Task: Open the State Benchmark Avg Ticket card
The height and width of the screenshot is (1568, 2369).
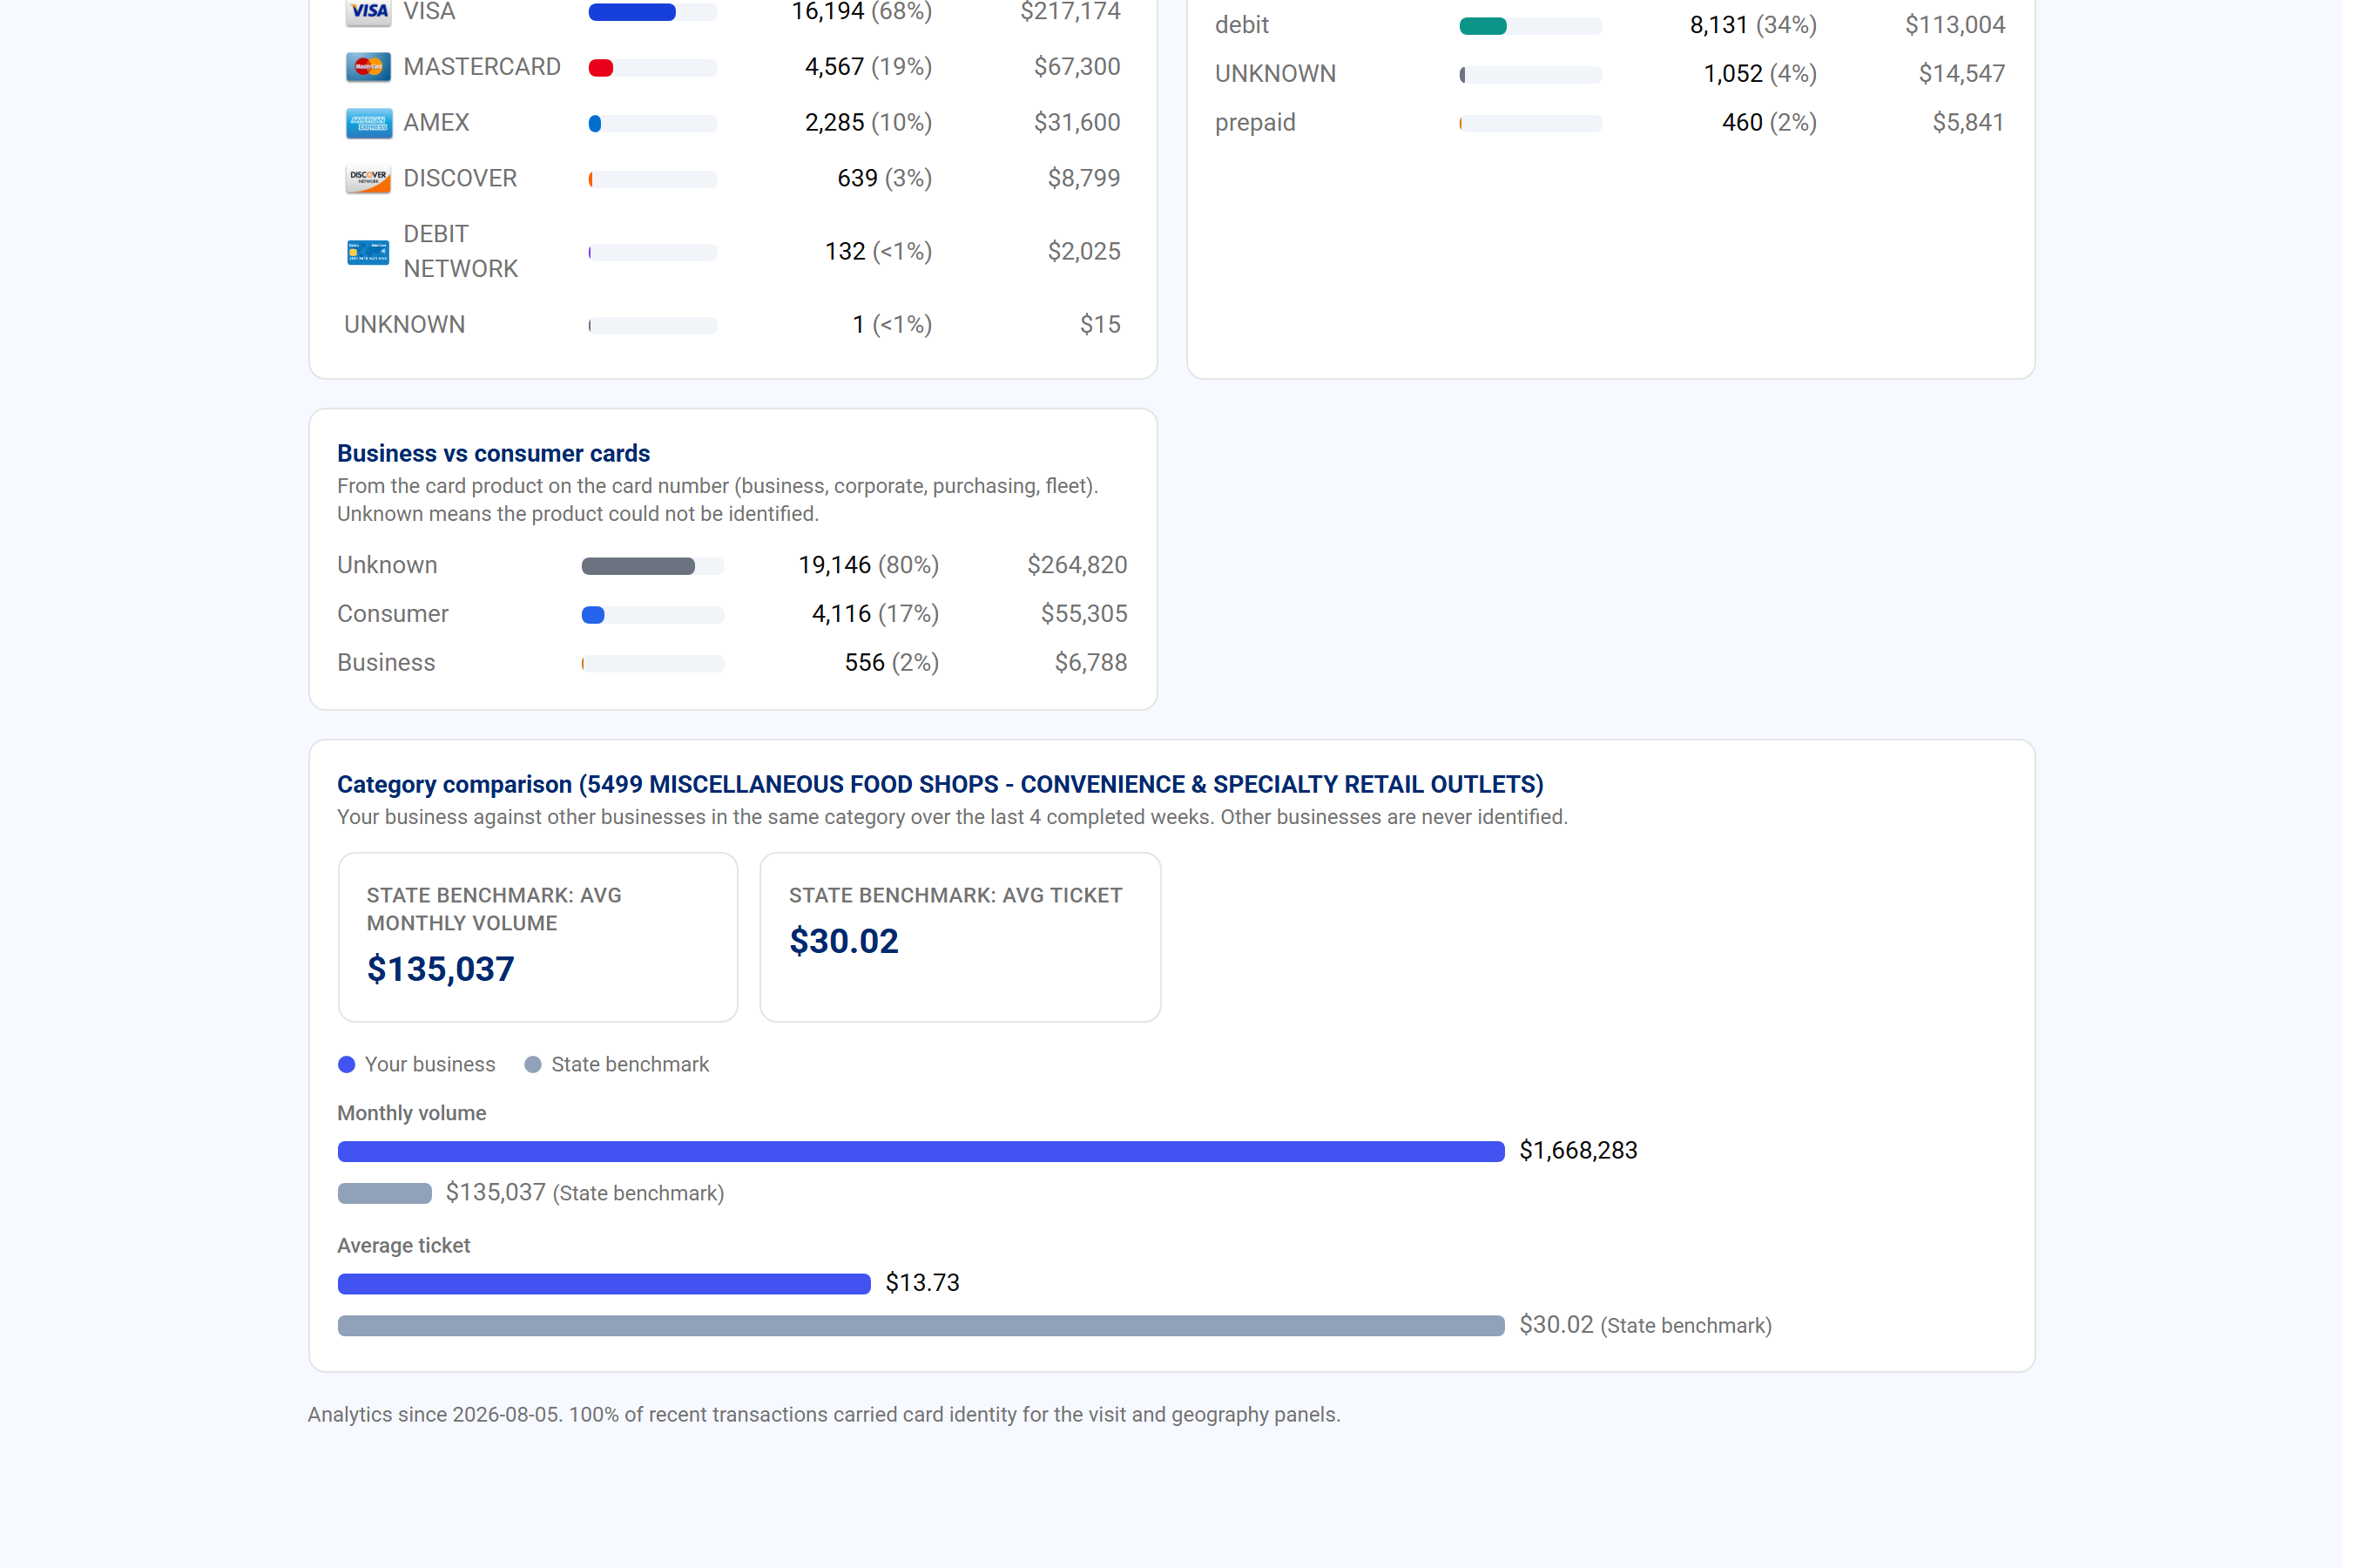Action: pos(960,938)
